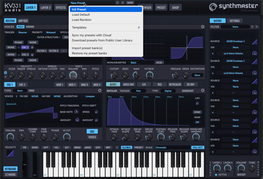
Task: Select POLY voices mode
Action: 21,27
